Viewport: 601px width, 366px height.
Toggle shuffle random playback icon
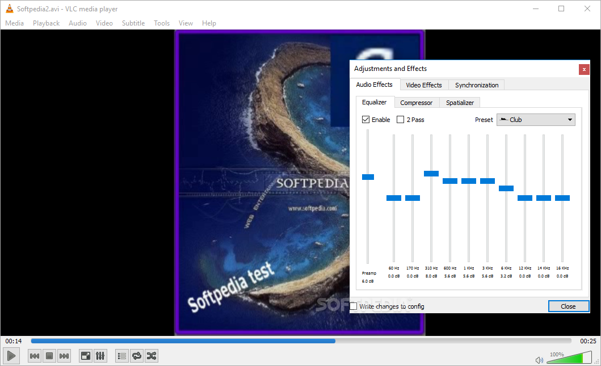(x=152, y=356)
